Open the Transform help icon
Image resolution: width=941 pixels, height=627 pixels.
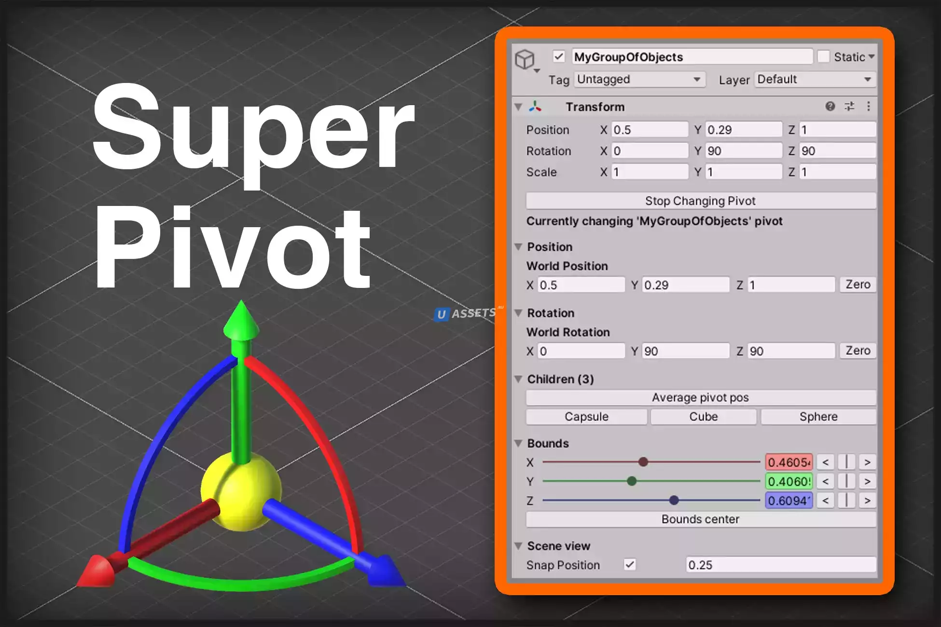(830, 107)
